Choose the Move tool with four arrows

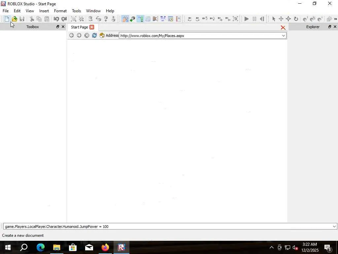[281, 19]
